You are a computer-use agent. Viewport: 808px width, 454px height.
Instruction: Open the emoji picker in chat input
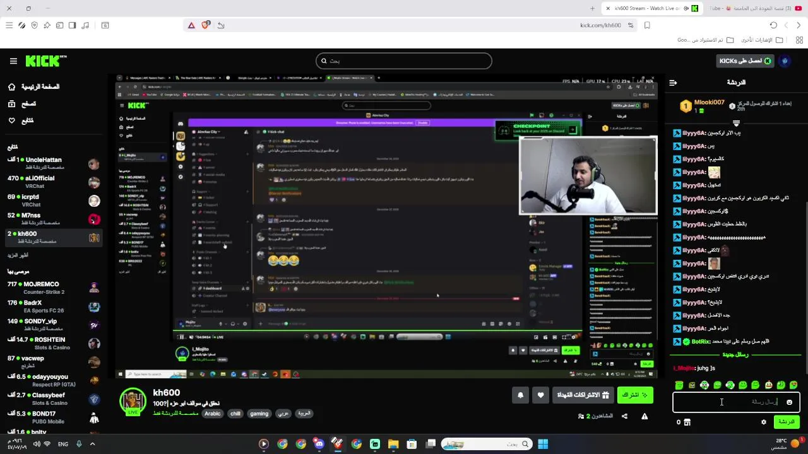coord(789,402)
